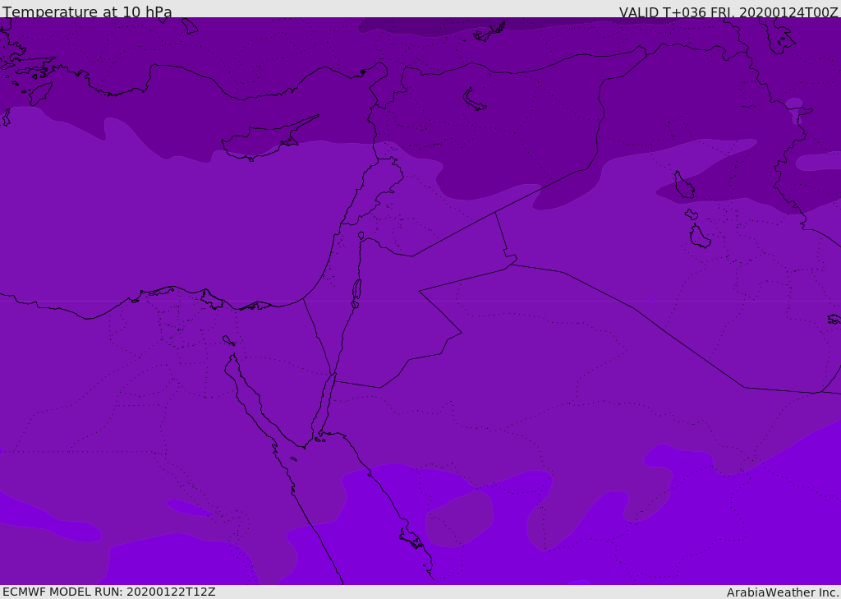Click Lake Tharthar in central Iraq
This screenshot has width=841, height=599.
point(683,185)
